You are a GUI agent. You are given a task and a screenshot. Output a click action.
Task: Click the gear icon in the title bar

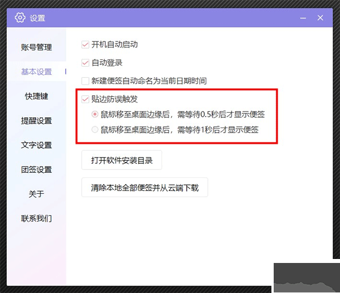coord(20,18)
